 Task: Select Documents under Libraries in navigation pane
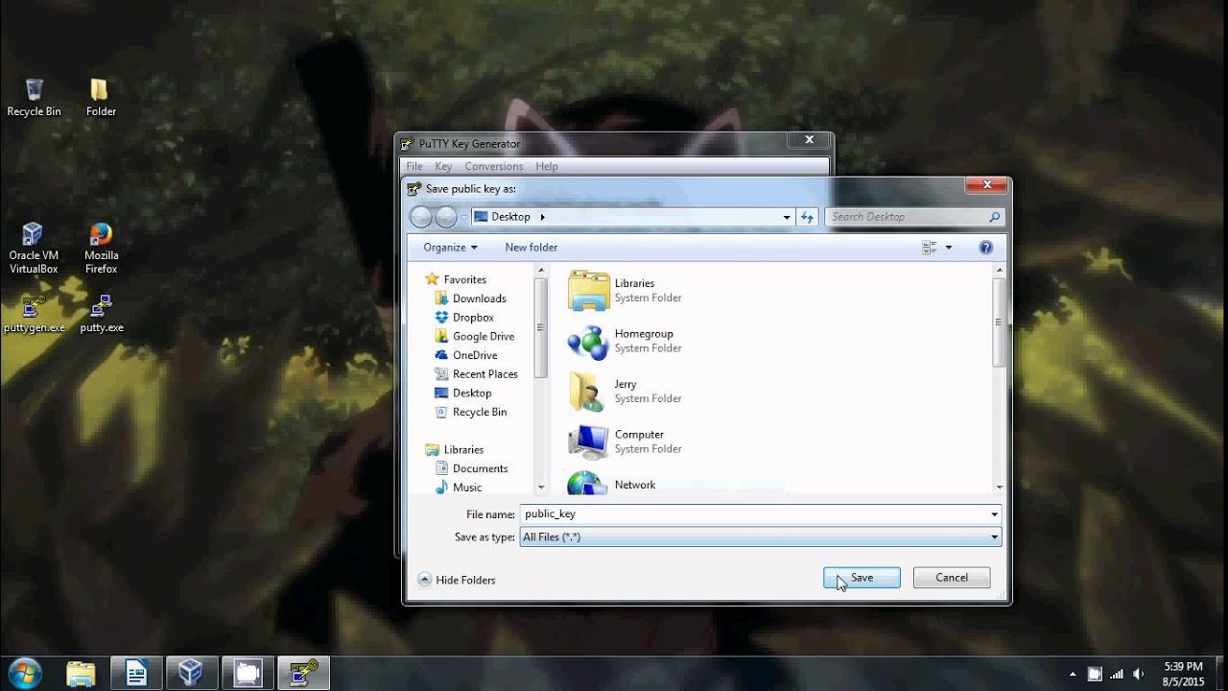pos(472,468)
